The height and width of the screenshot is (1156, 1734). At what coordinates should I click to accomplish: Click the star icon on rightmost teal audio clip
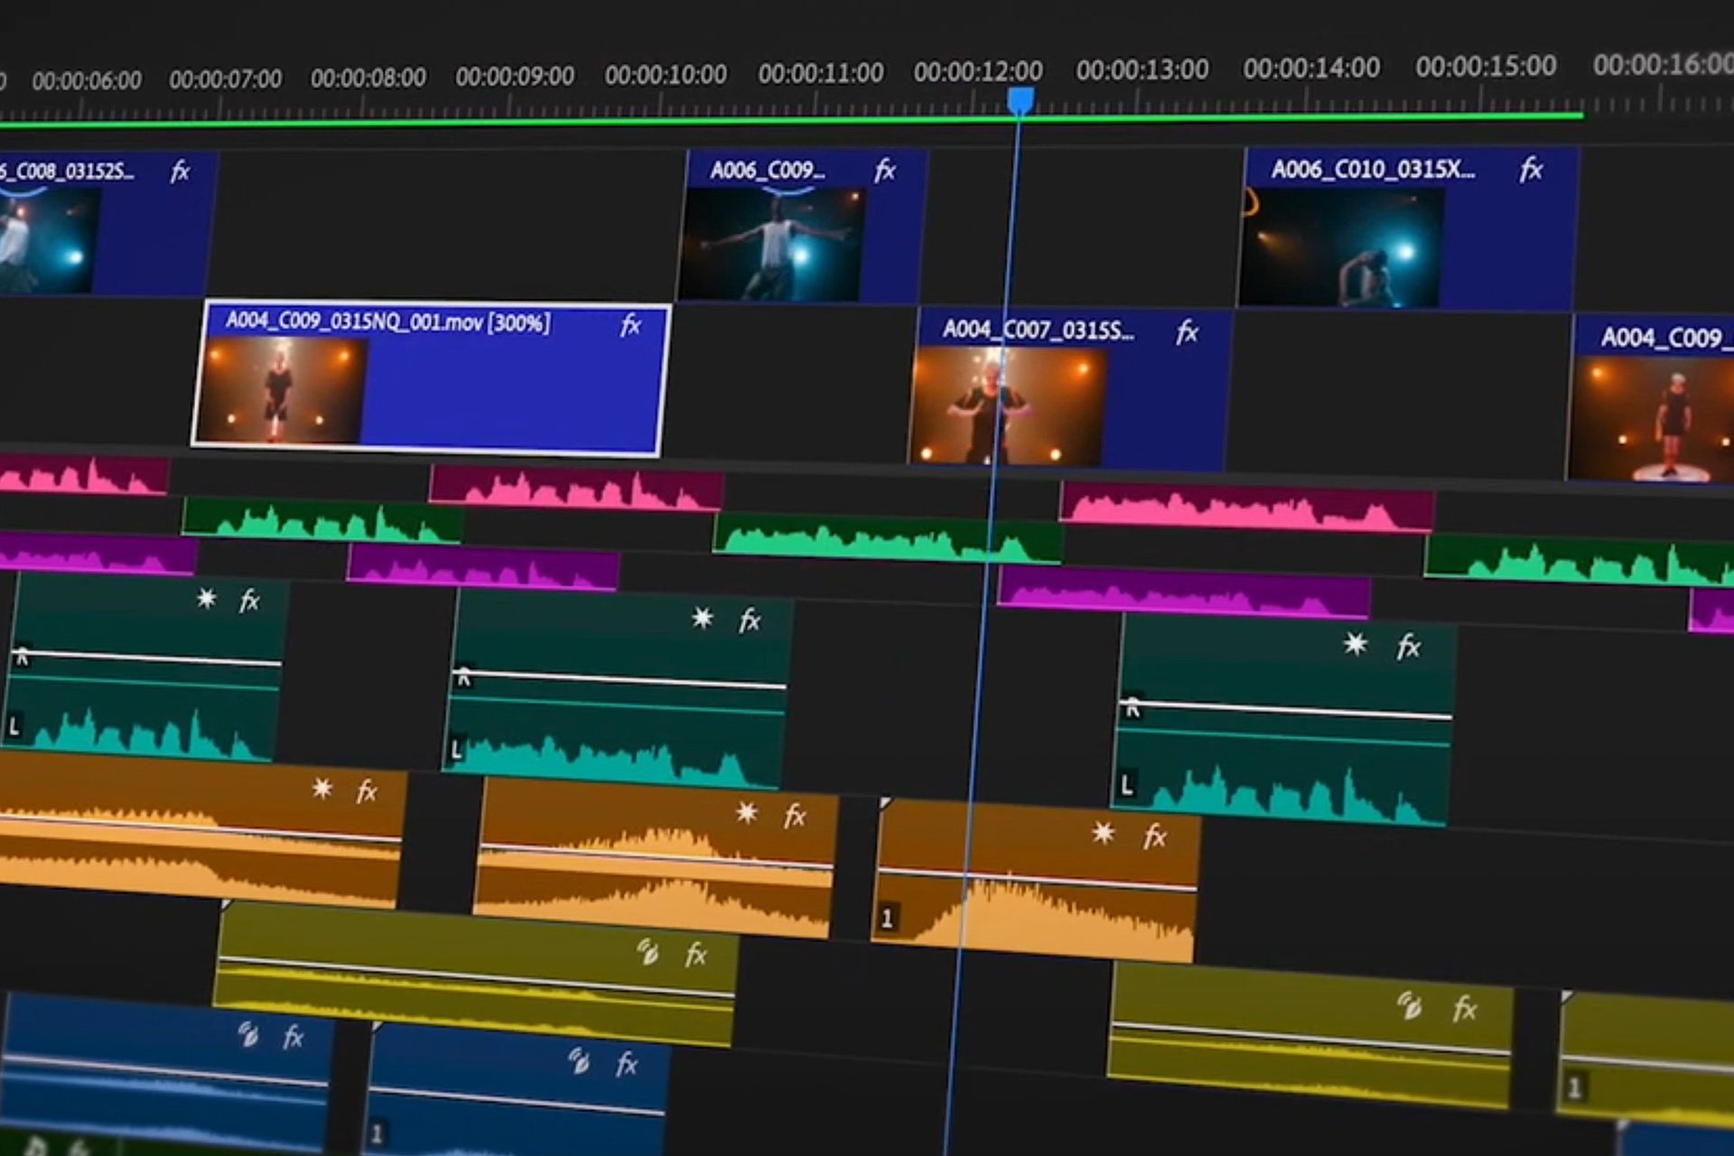(x=1355, y=644)
